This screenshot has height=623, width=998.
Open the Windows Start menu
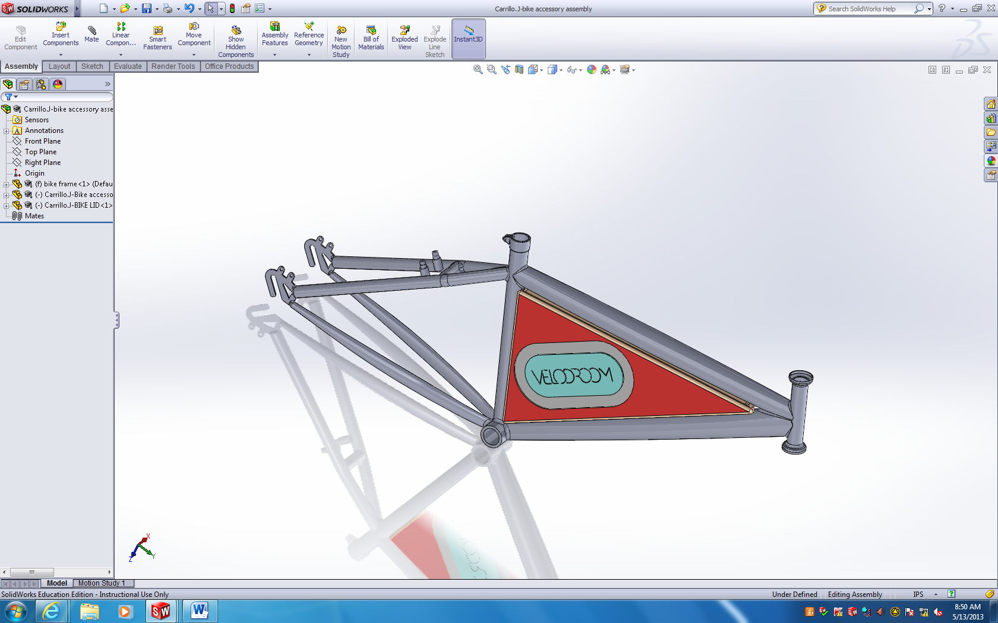click(x=16, y=611)
